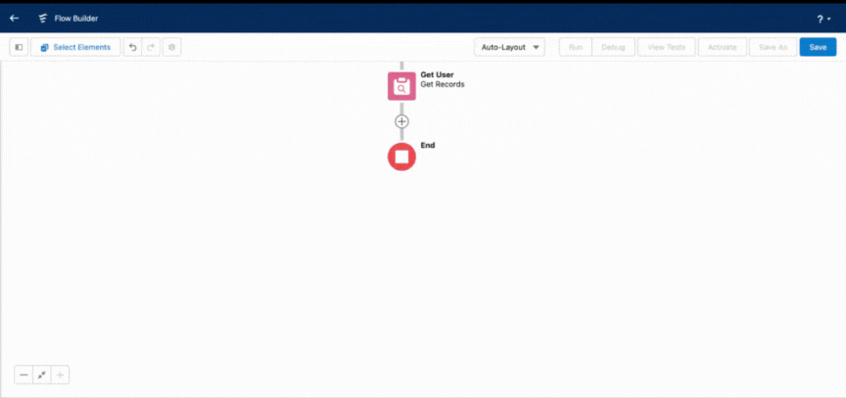Fit the flow to view

click(x=41, y=375)
